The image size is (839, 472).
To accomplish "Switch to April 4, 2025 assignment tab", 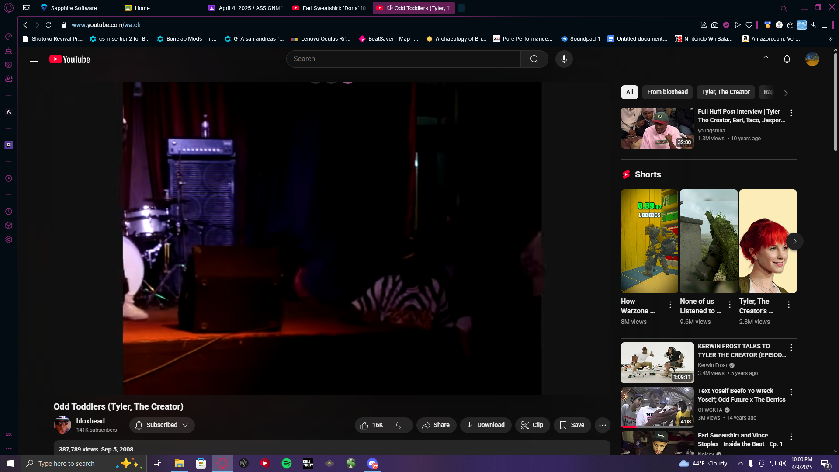I will (x=246, y=8).
